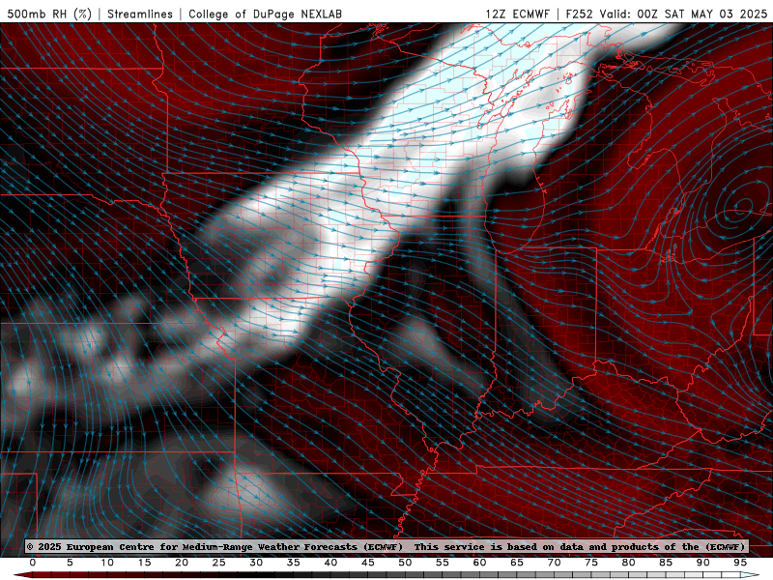Select the "Streamlines" label in header
This screenshot has height=580, width=773.
tap(140, 14)
